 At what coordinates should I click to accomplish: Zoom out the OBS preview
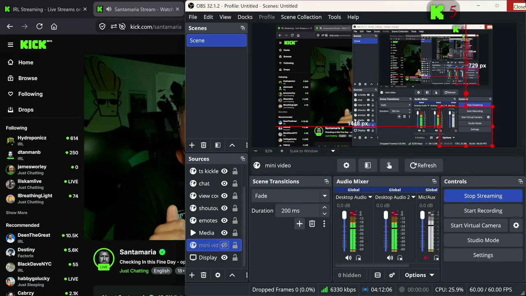click(256, 151)
